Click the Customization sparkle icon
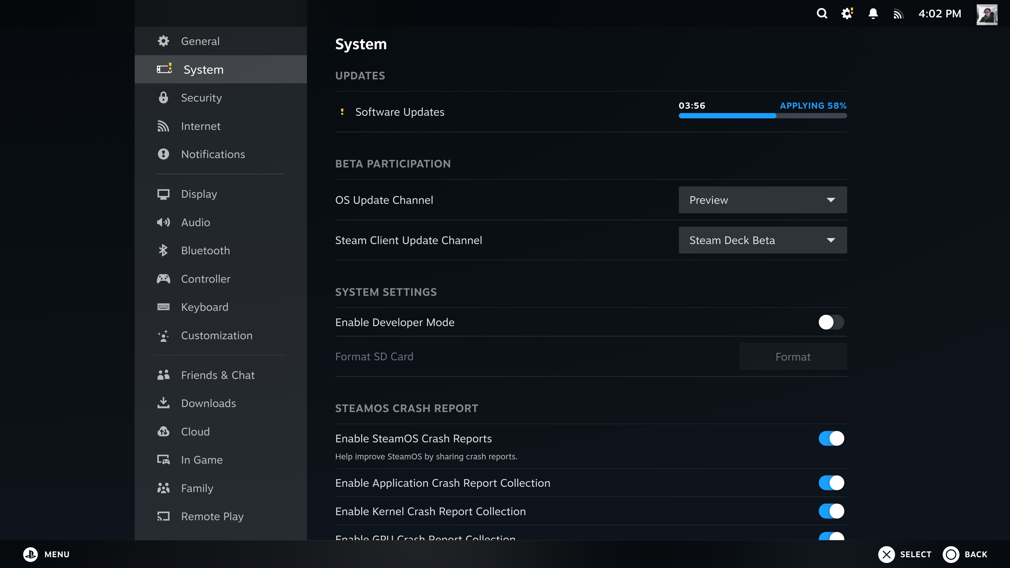 pos(163,336)
